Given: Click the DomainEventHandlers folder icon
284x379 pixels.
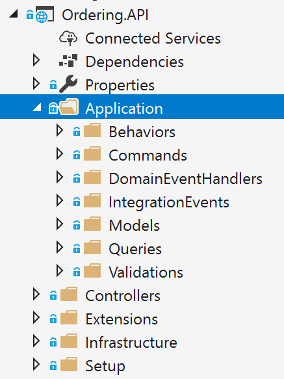Looking at the screenshot, I should [92, 177].
